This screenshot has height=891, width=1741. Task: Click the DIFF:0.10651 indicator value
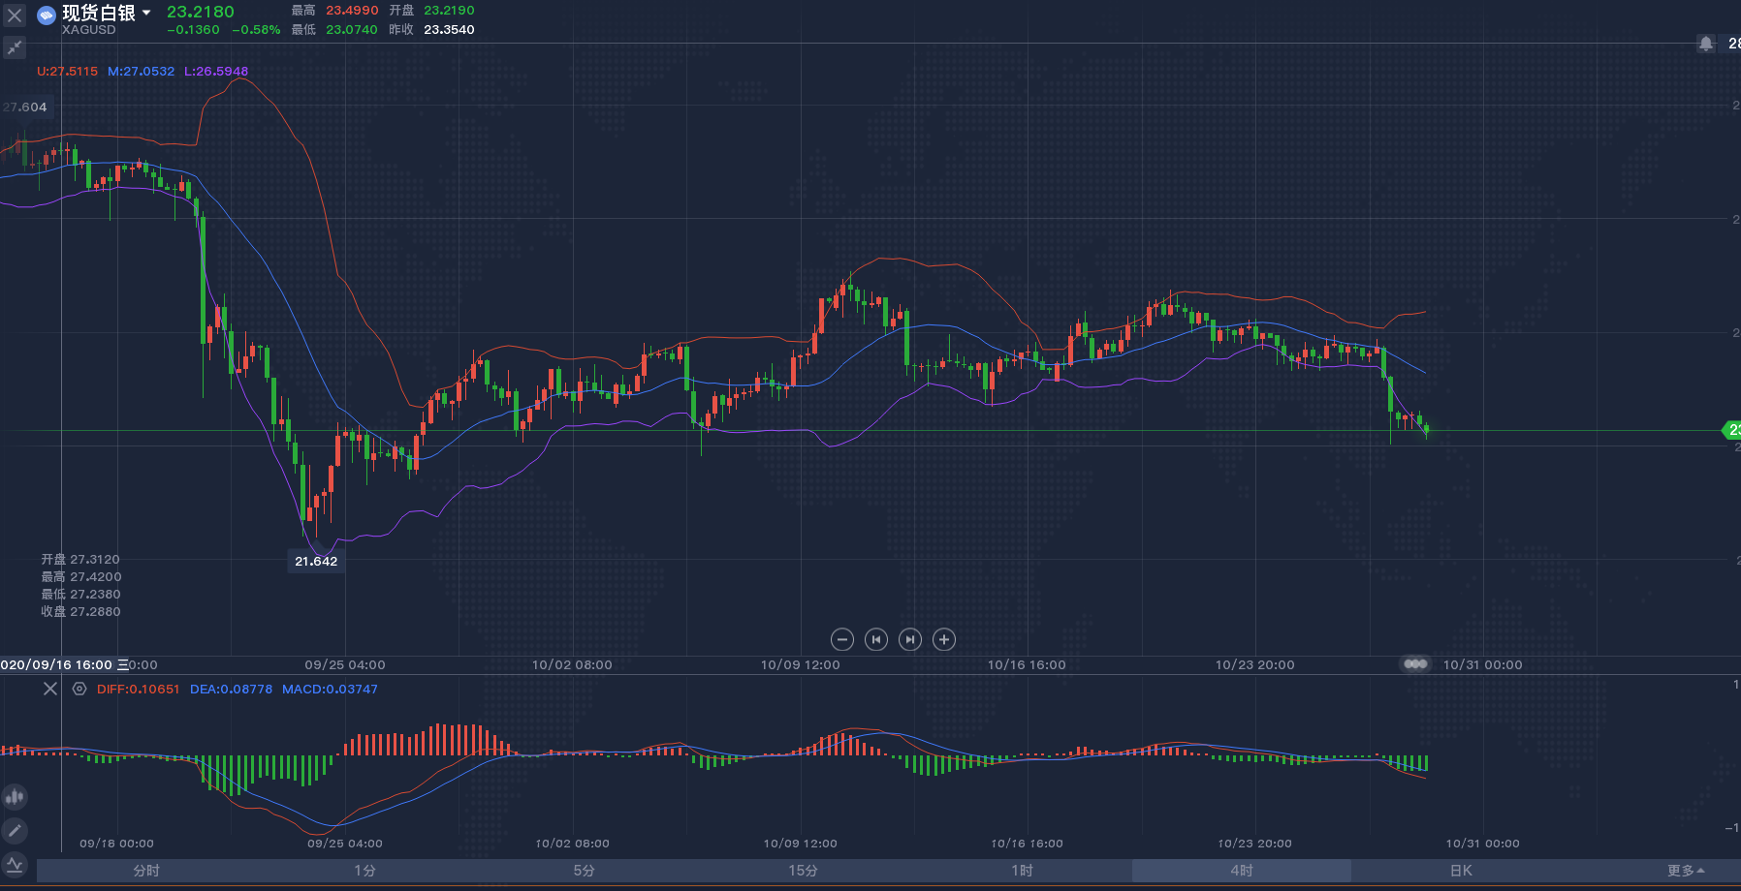click(x=139, y=690)
